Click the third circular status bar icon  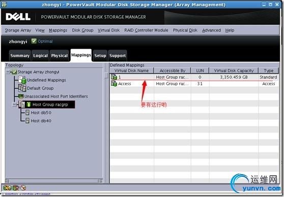coord(23,187)
